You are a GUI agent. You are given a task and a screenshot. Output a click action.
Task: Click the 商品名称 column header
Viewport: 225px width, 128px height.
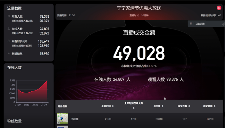62,106
